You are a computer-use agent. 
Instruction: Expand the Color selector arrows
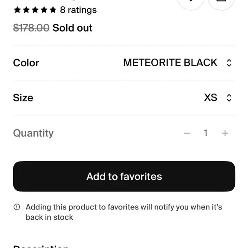pos(229,63)
